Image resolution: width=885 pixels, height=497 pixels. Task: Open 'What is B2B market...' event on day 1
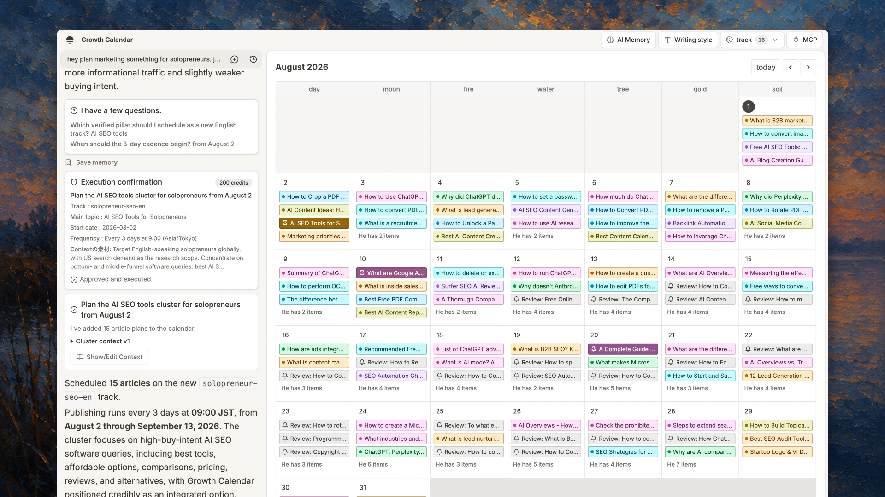[x=777, y=121]
